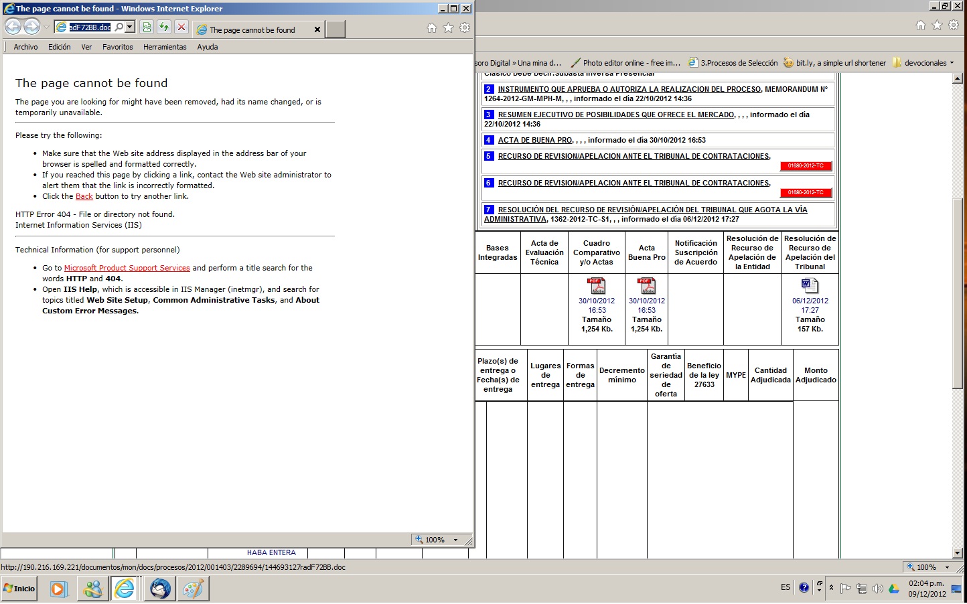Open the Ayuda menu
967x604 pixels.
click(x=208, y=47)
